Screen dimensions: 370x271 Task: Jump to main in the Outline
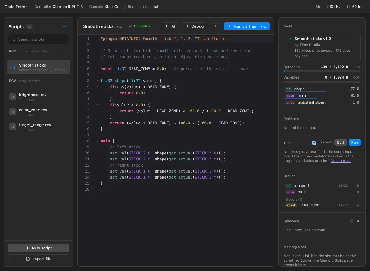pos(322,192)
